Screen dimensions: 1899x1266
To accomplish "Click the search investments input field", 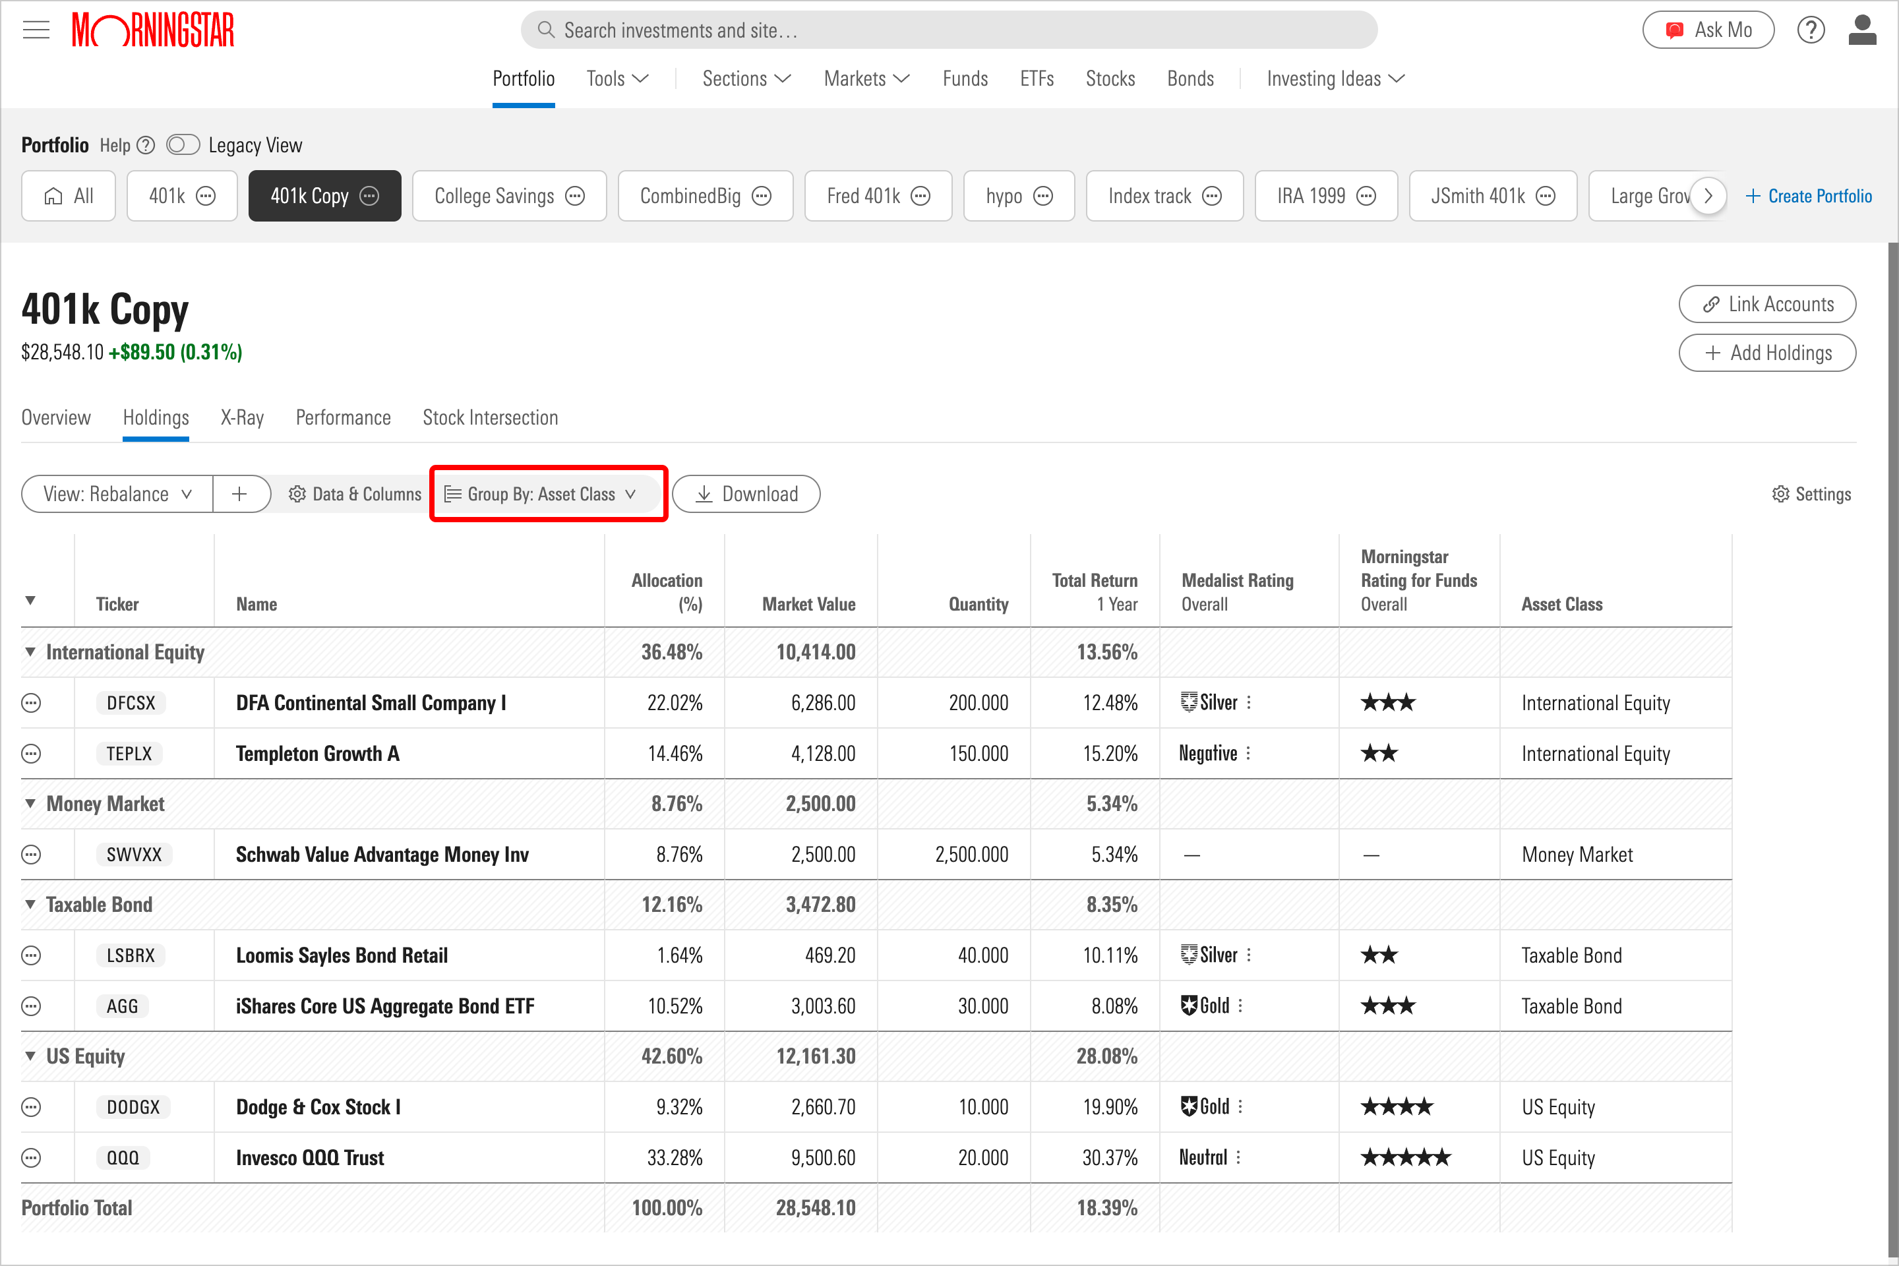I will click(x=950, y=30).
